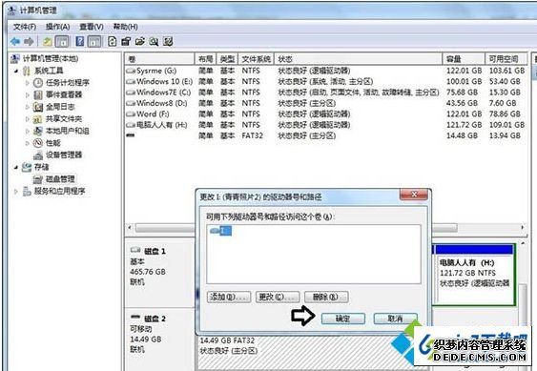This screenshot has width=537, height=371.
Task: Click the magnifier icon in toolbar
Action: coord(154,42)
